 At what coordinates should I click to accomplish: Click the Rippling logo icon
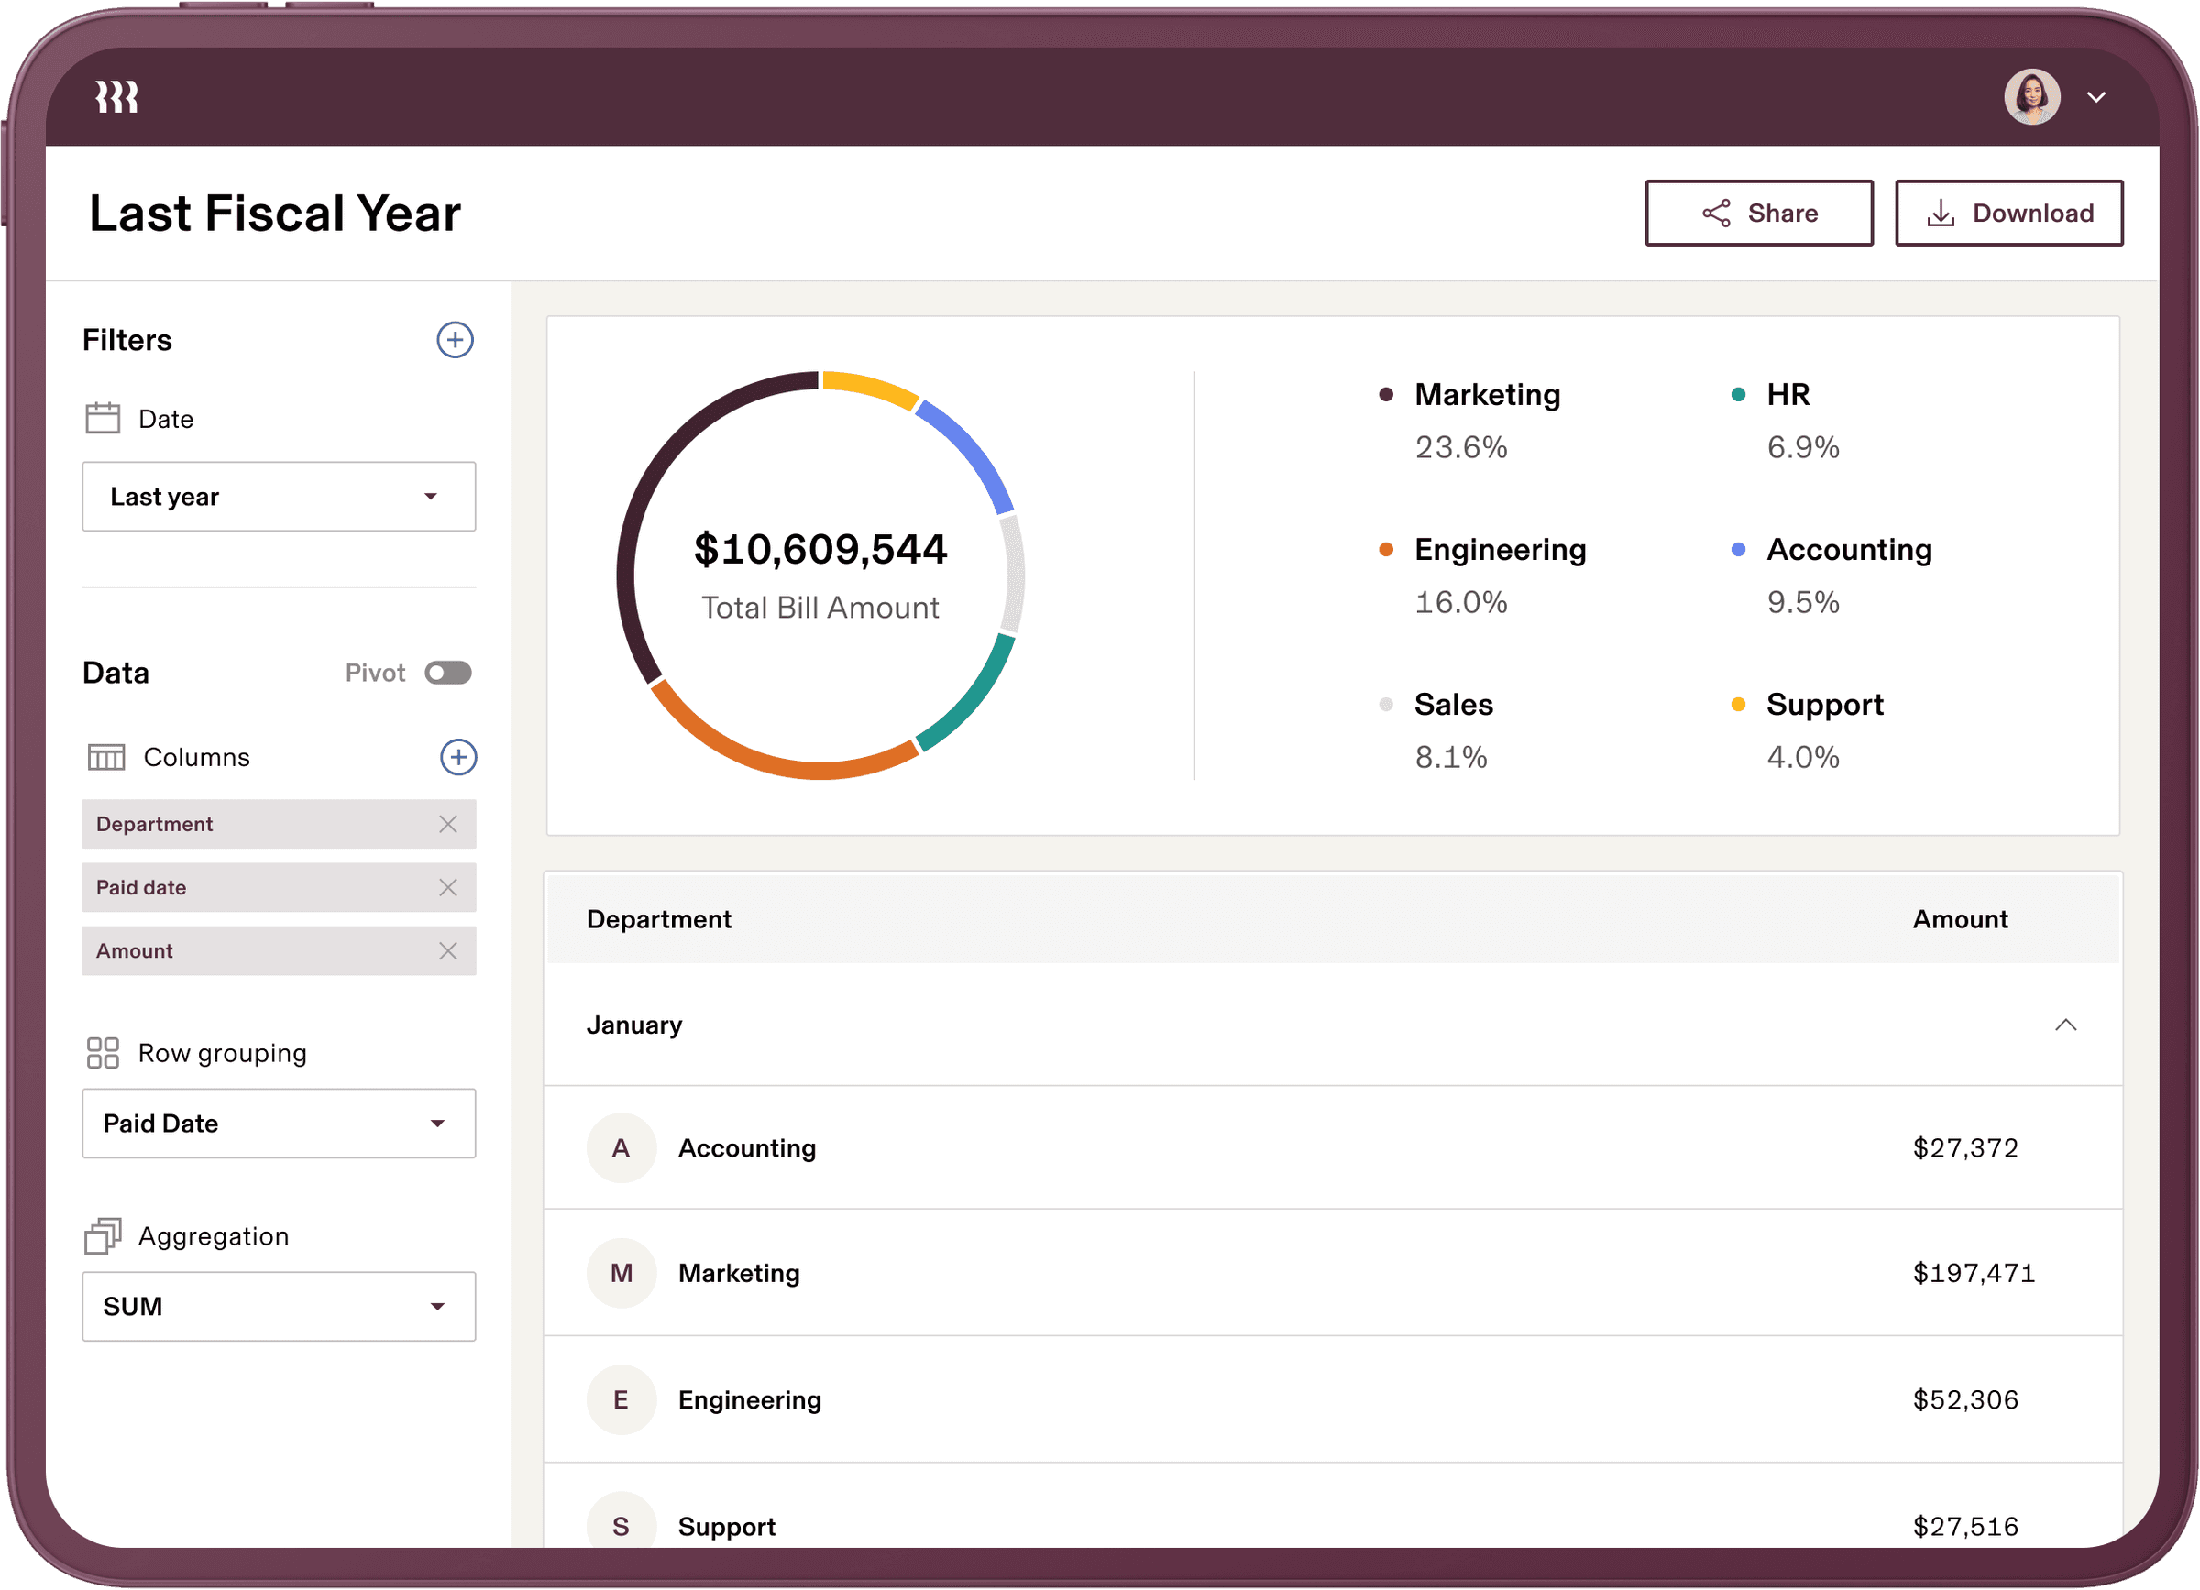coord(116,97)
